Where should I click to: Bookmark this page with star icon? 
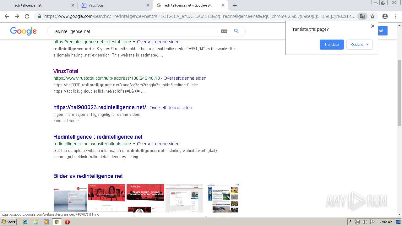pos(372,16)
